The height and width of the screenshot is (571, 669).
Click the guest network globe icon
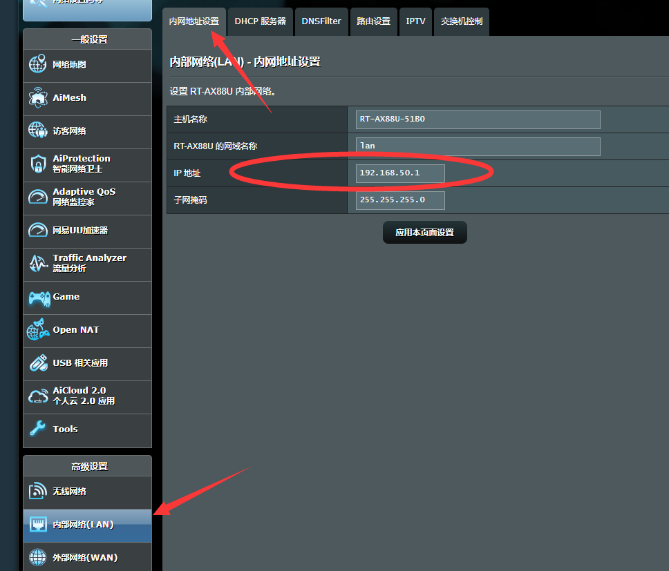click(37, 130)
